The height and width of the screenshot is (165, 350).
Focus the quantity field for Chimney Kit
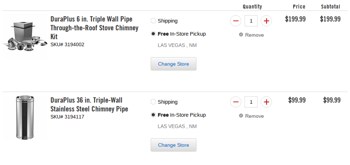click(251, 21)
